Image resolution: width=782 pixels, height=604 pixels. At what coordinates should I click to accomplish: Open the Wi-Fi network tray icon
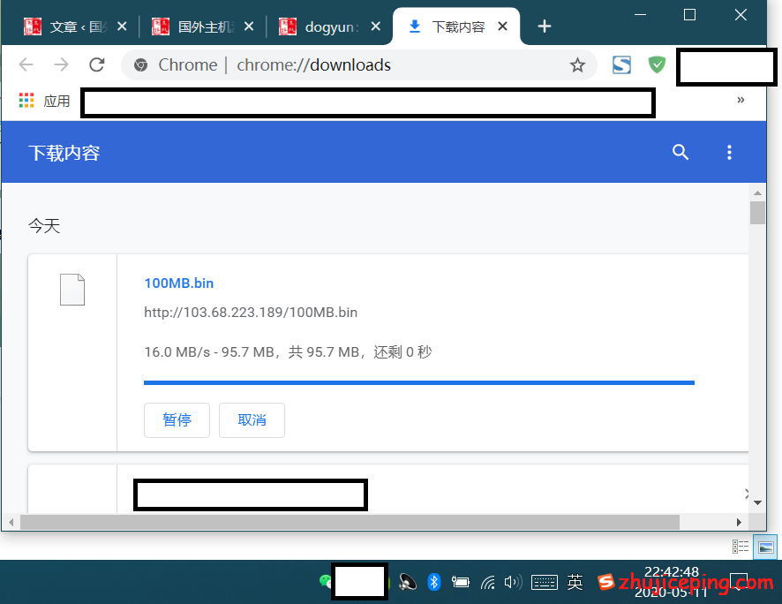click(x=488, y=582)
